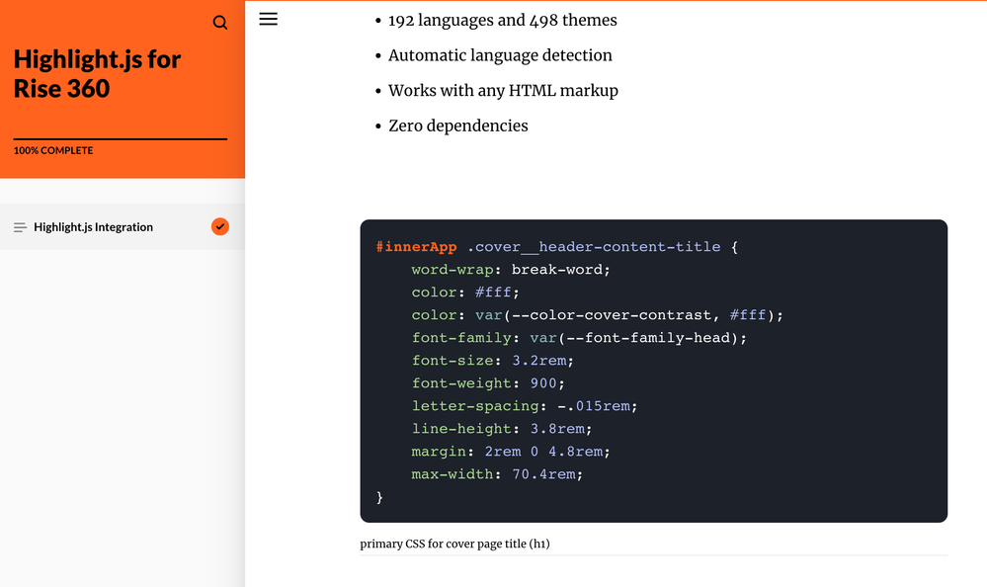Click the max-width: 70.4rem code line

(497, 474)
